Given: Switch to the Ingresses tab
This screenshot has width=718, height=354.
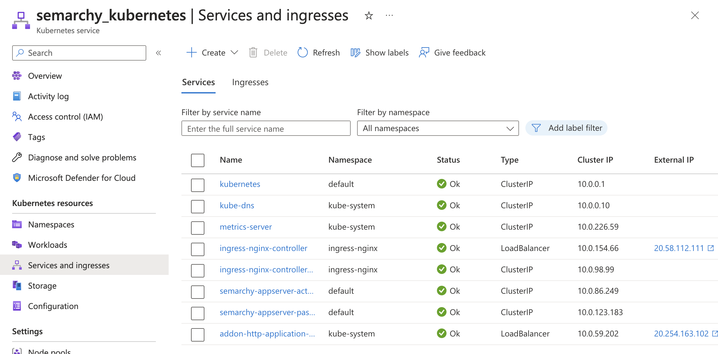Looking at the screenshot, I should (x=250, y=82).
